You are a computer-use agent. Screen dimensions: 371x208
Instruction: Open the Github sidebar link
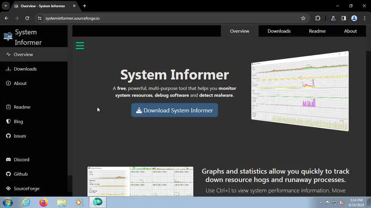tap(34, 174)
